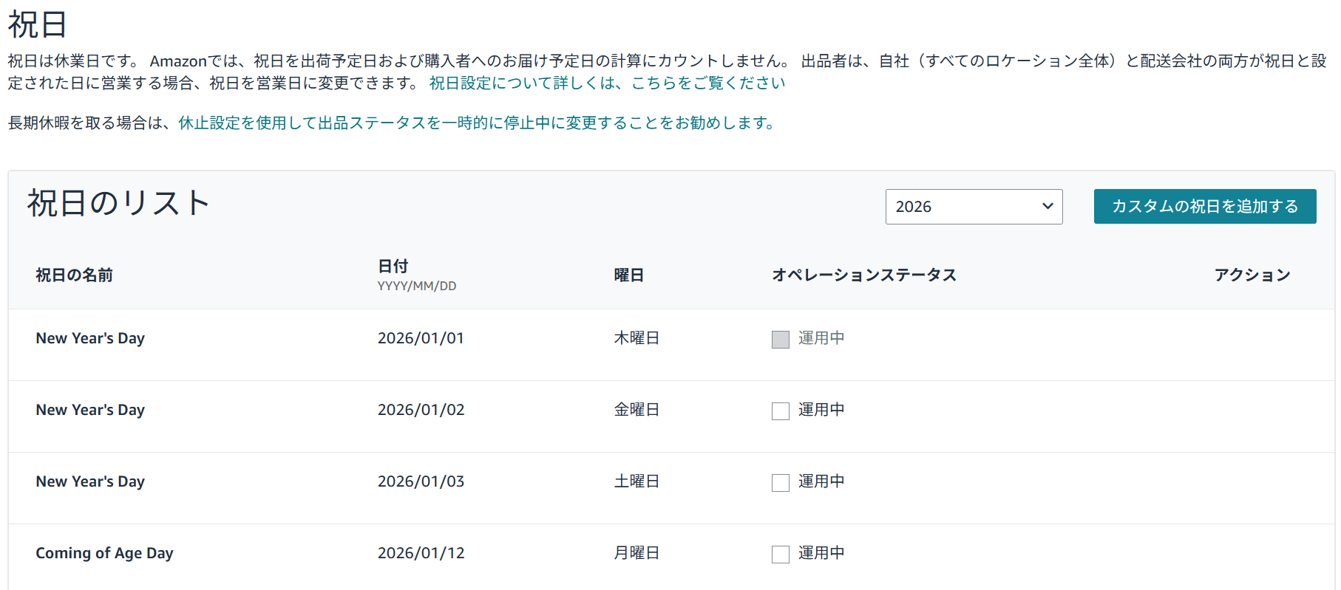The width and height of the screenshot is (1341, 590).
Task: Click the 祝日の名前 column header
Action: [74, 275]
